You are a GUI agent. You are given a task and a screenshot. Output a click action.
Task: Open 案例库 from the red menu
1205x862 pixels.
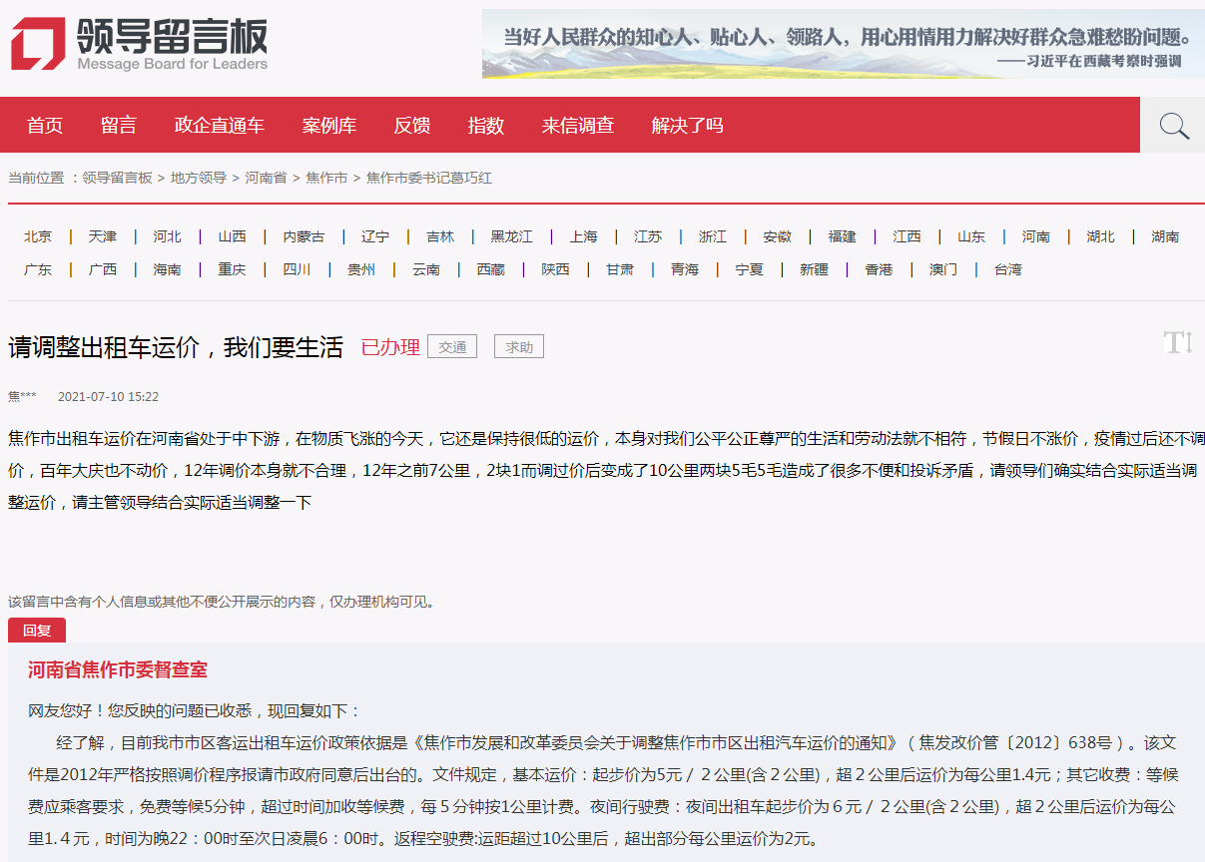coord(329,126)
